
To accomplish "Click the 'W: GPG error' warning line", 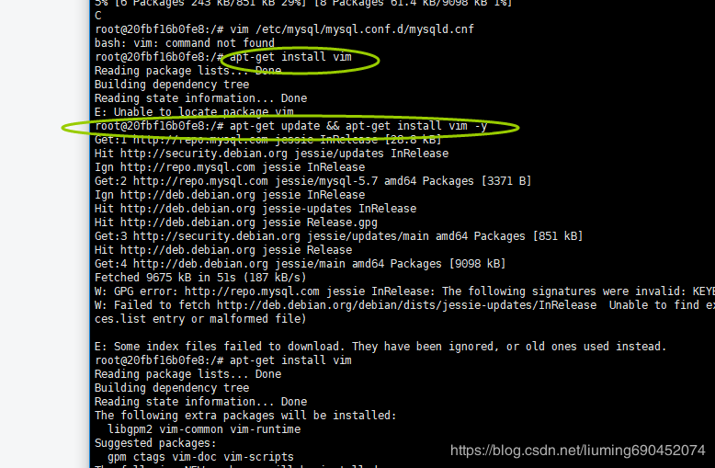I will 405,291.
